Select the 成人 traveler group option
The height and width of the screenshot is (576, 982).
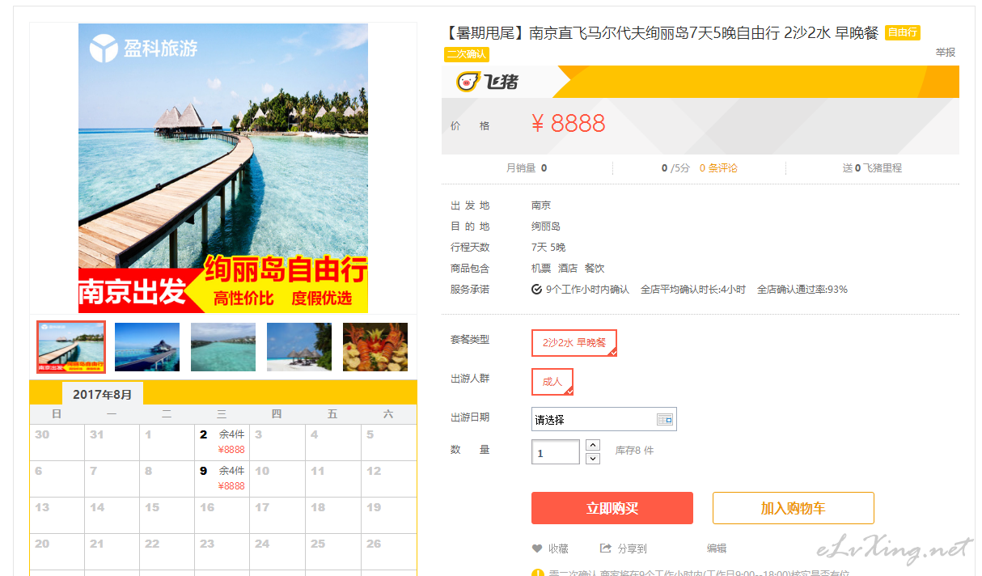tap(552, 382)
